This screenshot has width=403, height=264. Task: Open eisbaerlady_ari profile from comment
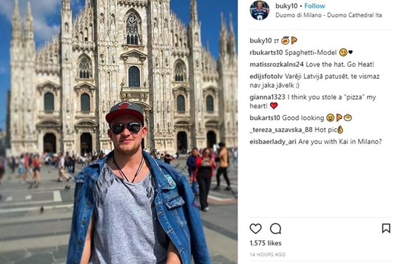pos(273,142)
